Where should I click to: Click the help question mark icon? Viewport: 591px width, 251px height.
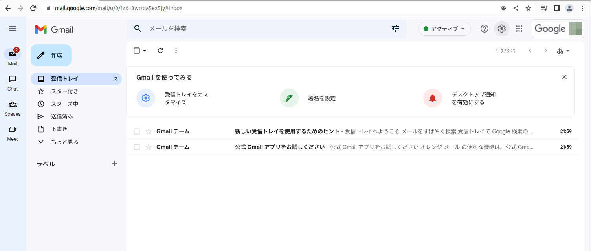coord(485,29)
